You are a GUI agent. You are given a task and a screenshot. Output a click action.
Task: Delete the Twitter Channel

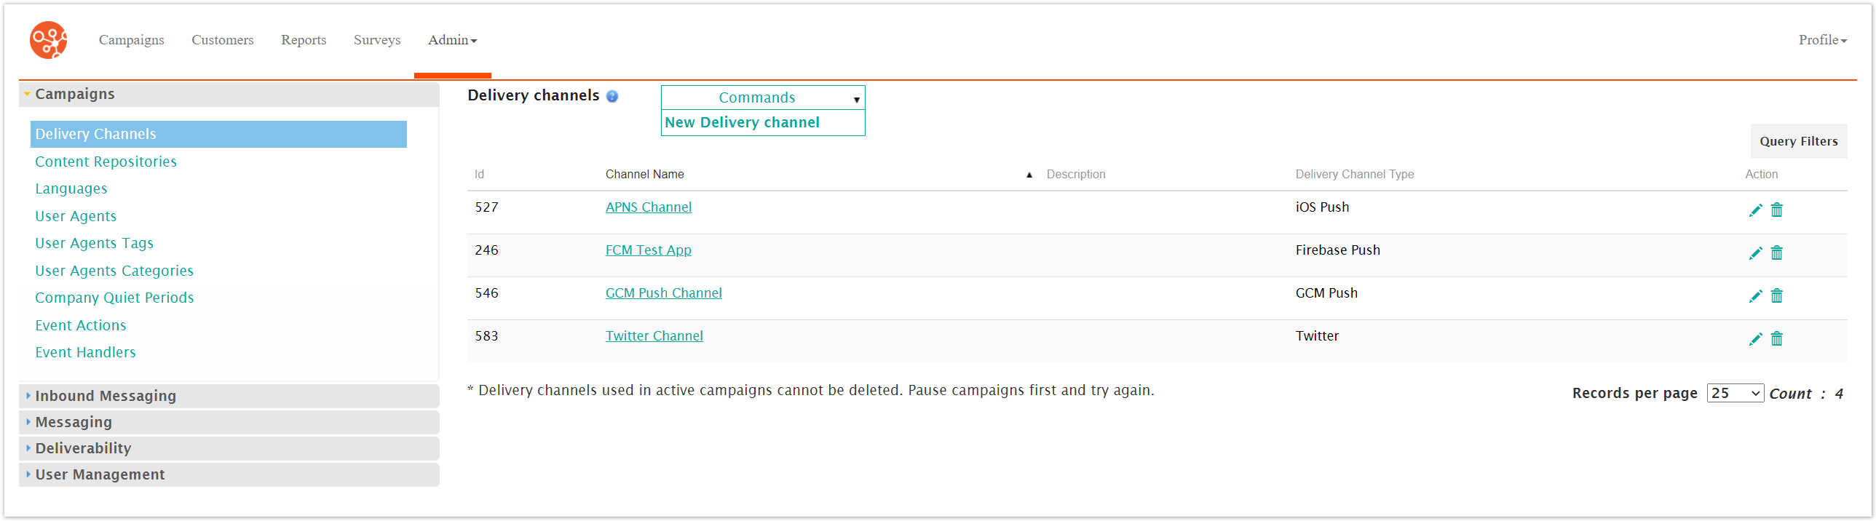[x=1777, y=338]
